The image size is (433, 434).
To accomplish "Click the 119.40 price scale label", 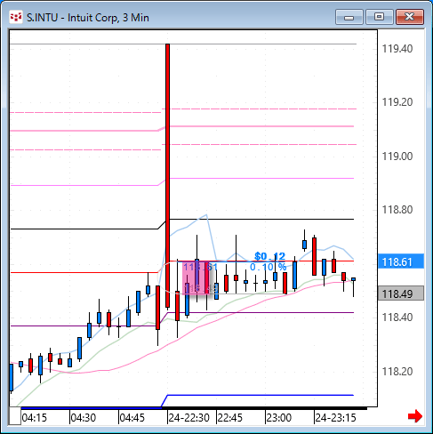I will (397, 49).
